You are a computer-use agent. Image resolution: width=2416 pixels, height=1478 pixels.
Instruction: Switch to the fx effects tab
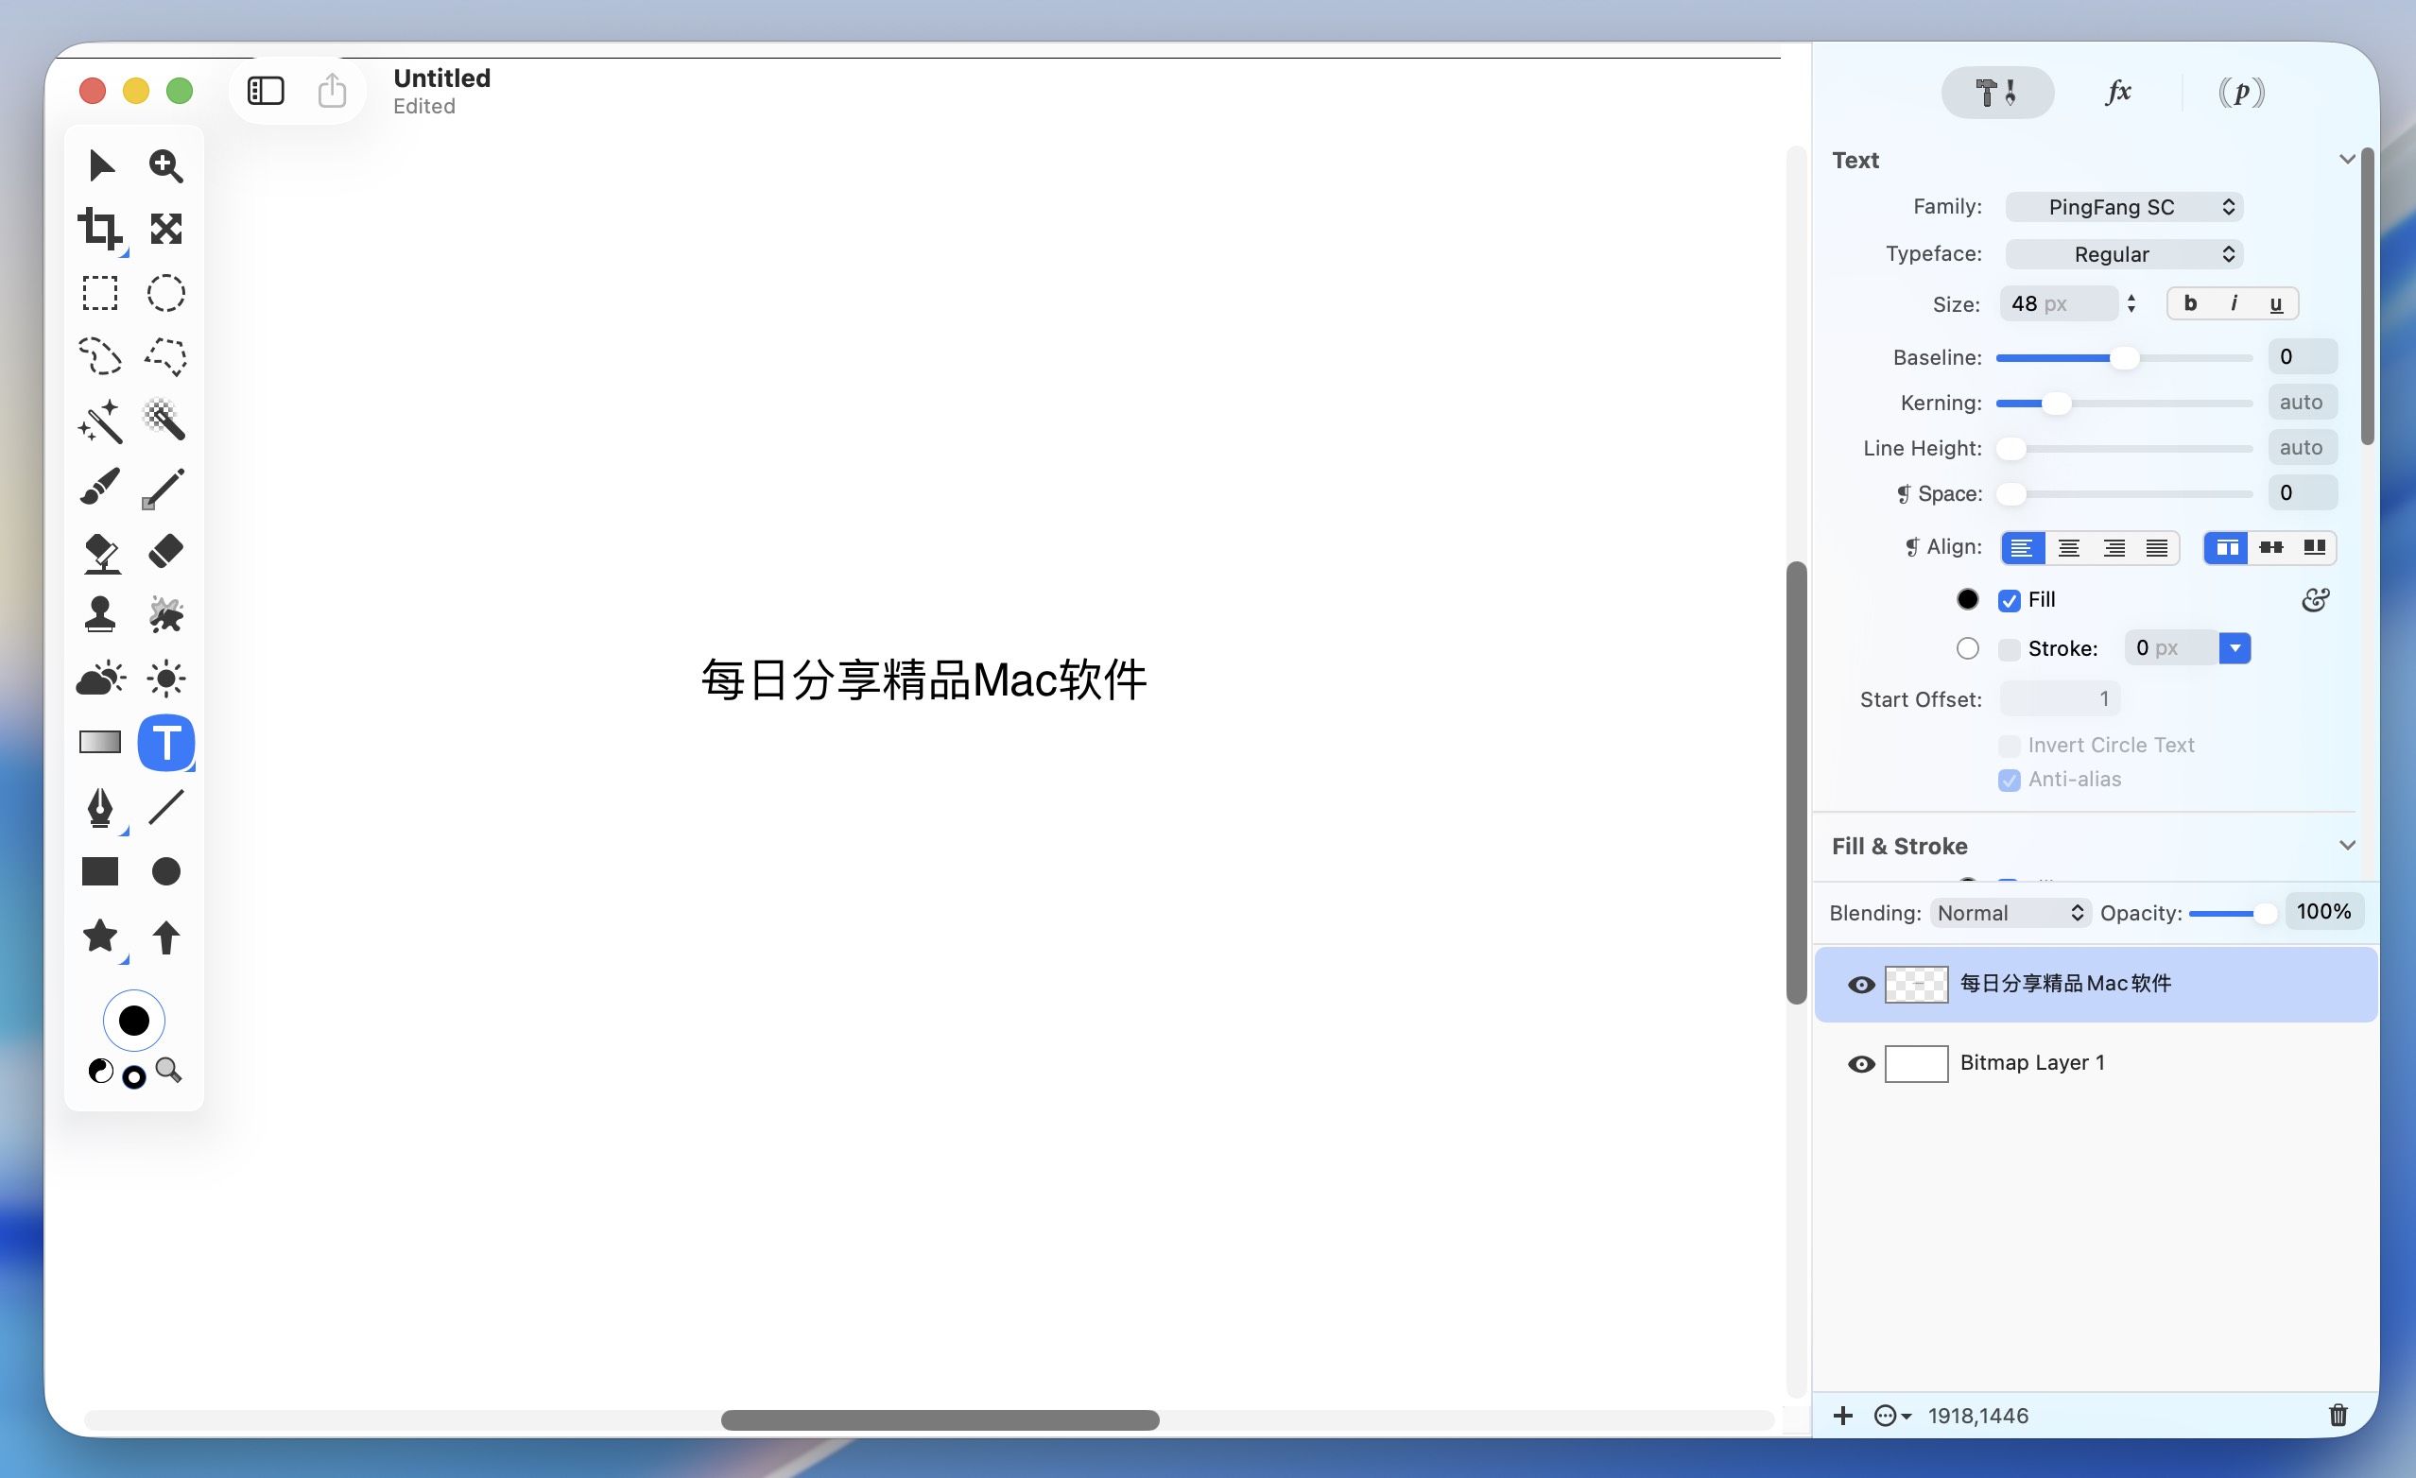pyautogui.click(x=2118, y=92)
